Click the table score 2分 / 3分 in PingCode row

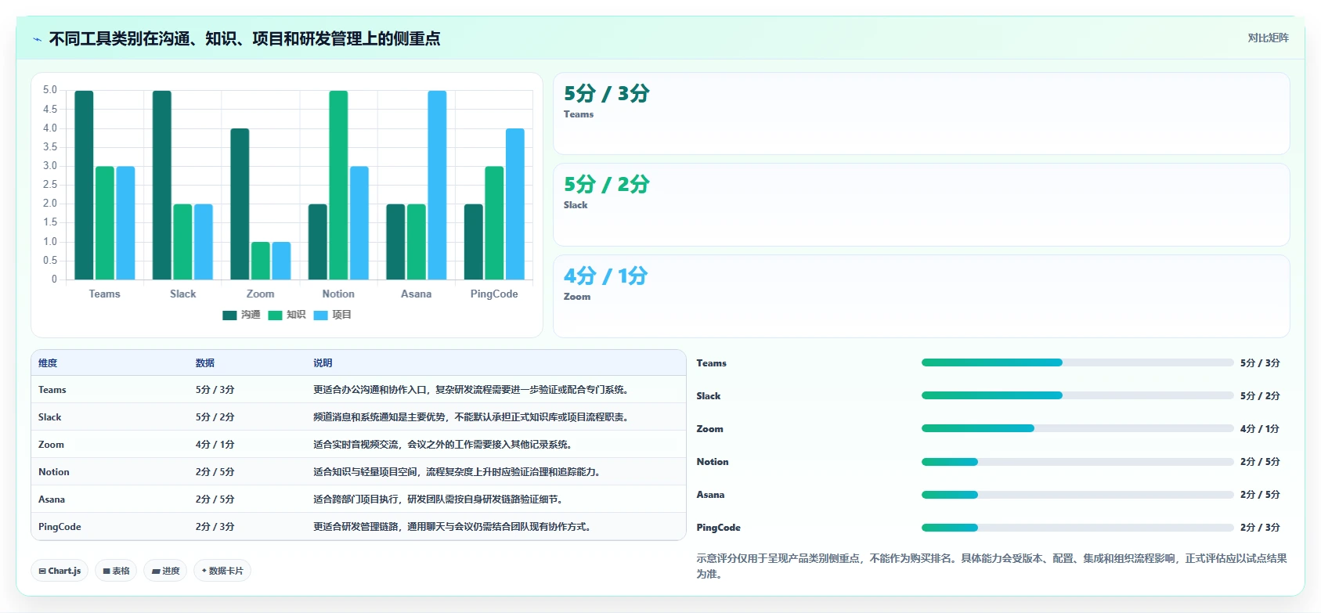tap(215, 527)
